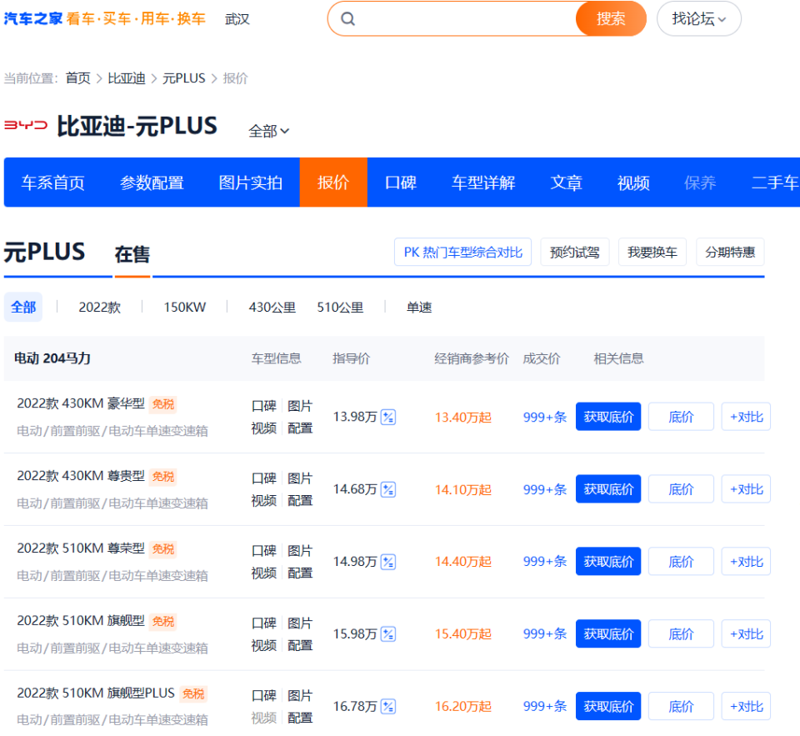Screen dimensions: 800x736
Task: Click the magnifier icon in the search bar
Action: point(347,18)
